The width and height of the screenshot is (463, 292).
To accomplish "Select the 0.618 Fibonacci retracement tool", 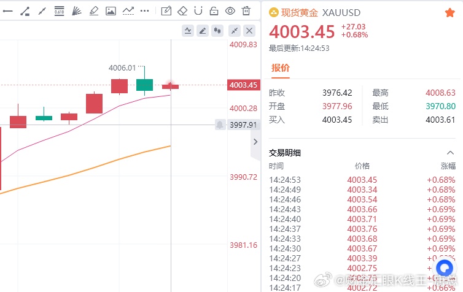I will point(60,11).
